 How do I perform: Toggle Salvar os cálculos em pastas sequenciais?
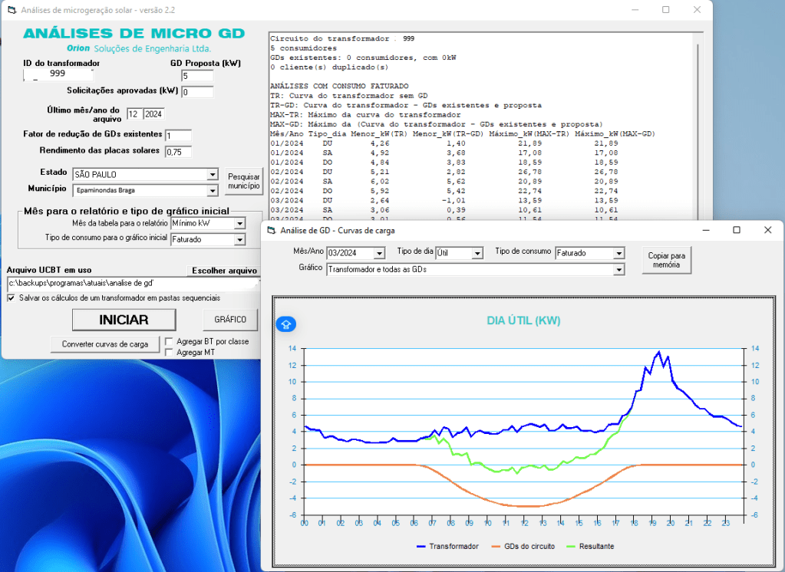click(12, 298)
